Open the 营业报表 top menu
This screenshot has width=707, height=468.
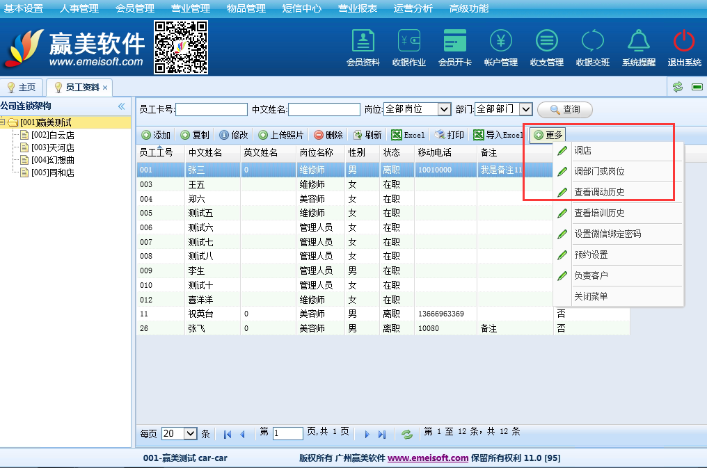[358, 8]
